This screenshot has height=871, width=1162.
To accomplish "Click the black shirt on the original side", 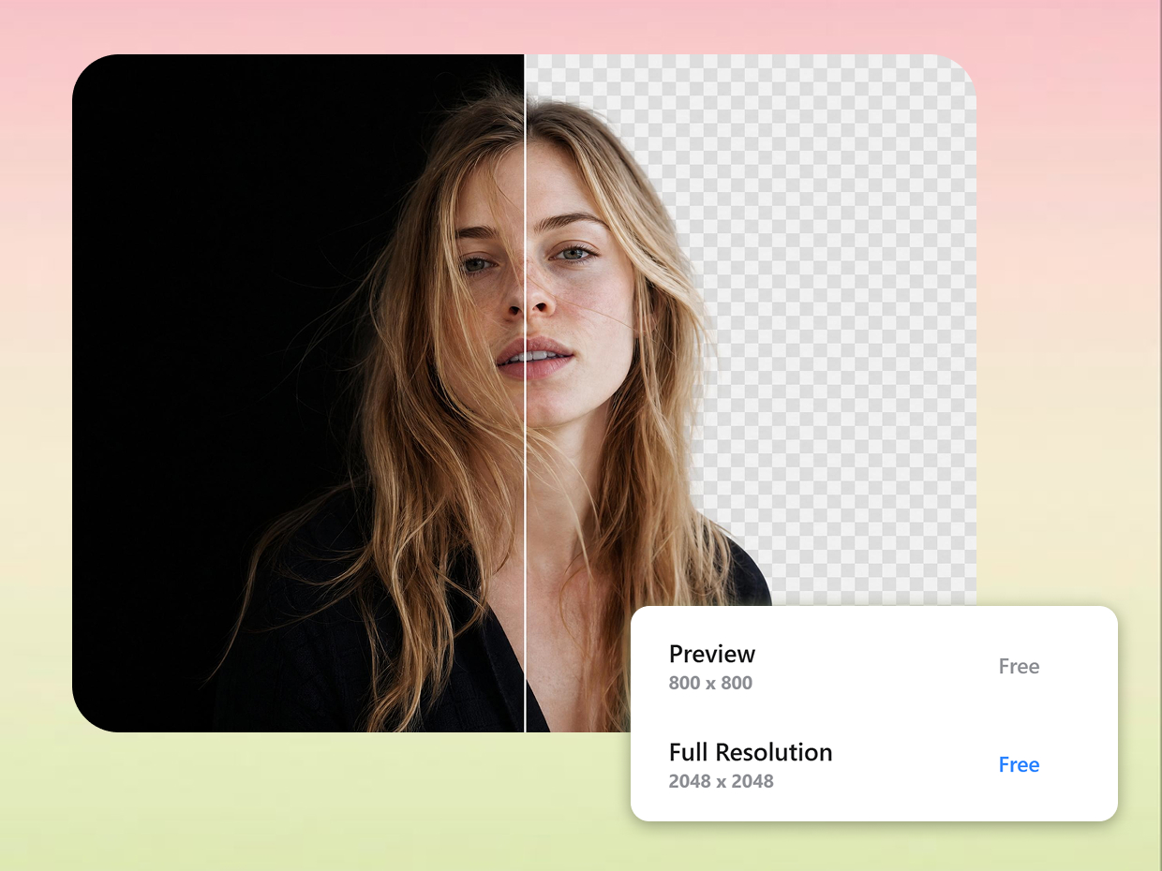I will [281, 646].
